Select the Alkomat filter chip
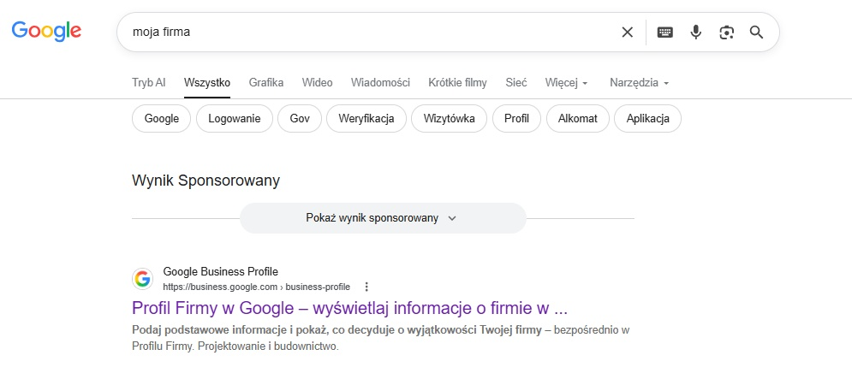852x379 pixels. pyautogui.click(x=578, y=118)
